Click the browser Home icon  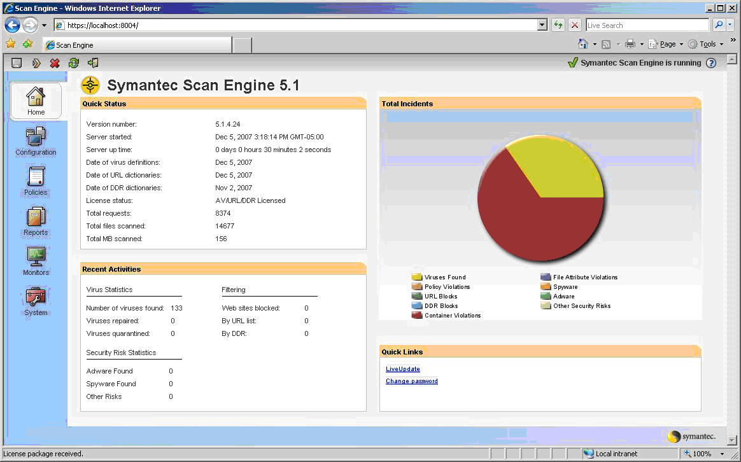coord(583,44)
